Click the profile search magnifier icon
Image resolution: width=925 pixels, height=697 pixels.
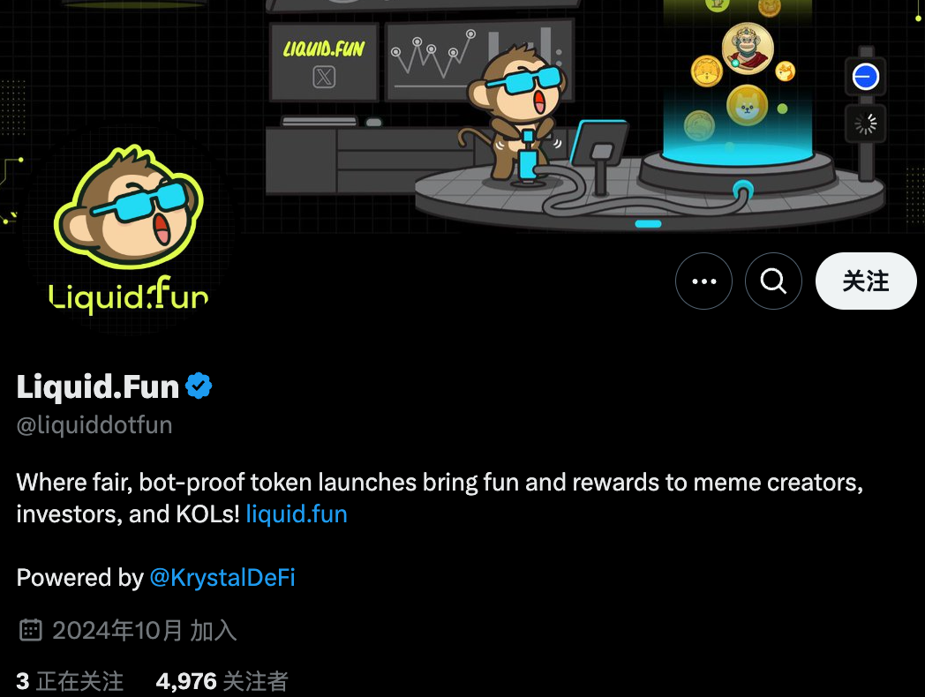773,281
